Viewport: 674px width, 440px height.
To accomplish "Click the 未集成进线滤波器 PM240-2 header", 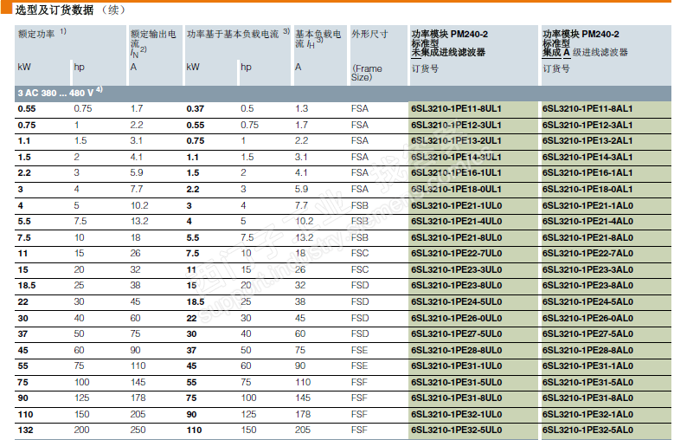I will point(450,43).
